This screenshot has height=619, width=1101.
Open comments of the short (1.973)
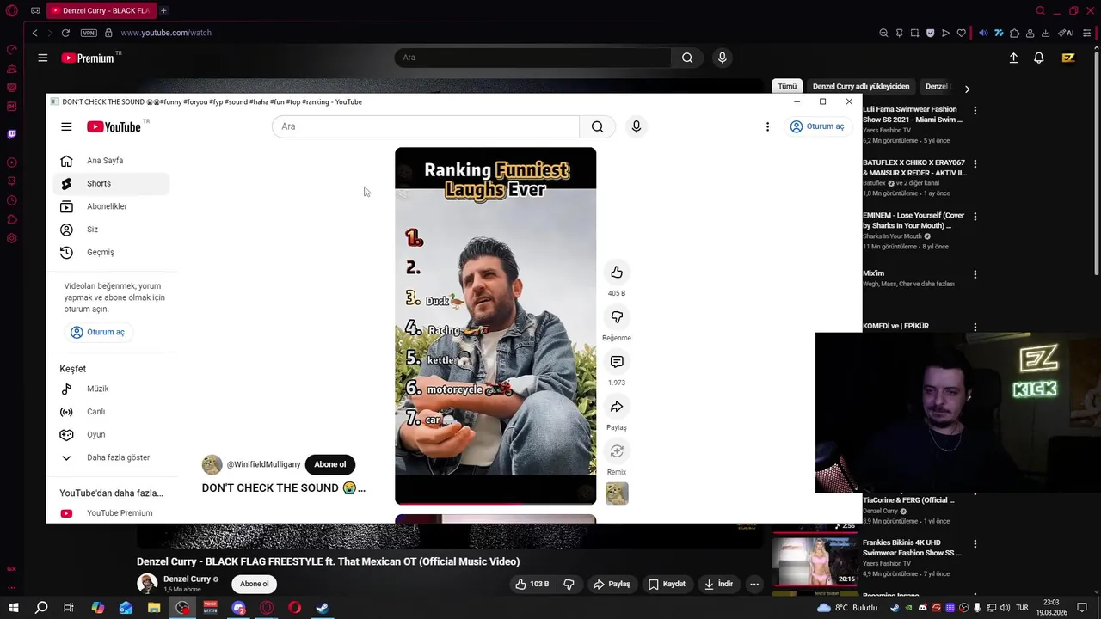(x=617, y=362)
